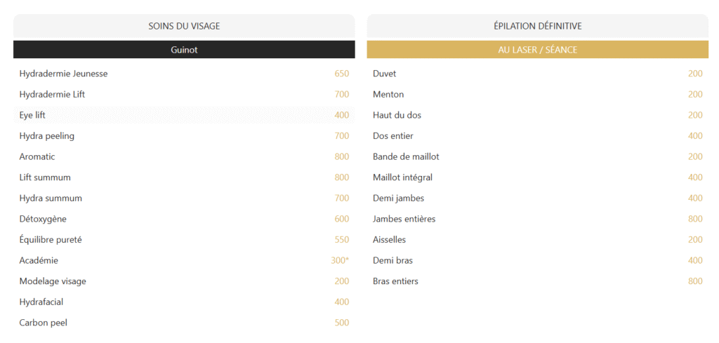This screenshot has width=719, height=343.
Task: Click the Académie price 300*
Action: coord(340,260)
